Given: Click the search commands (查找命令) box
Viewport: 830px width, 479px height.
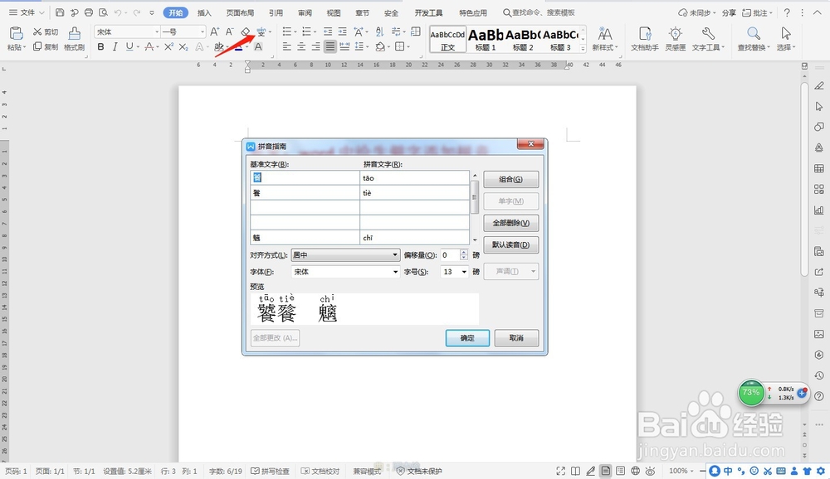Looking at the screenshot, I should (539, 12).
